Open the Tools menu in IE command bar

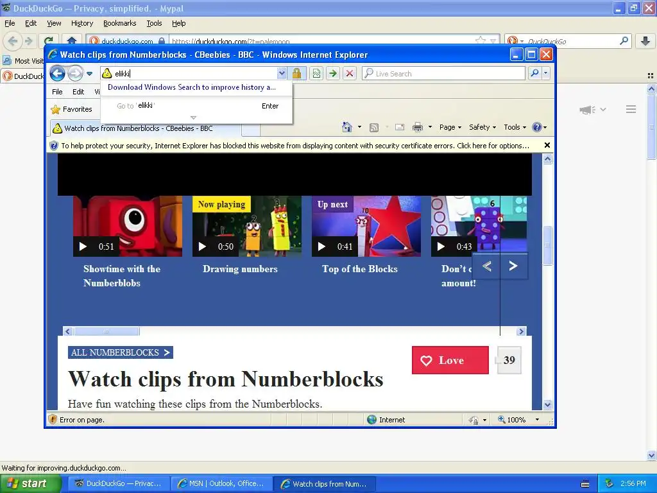[515, 127]
